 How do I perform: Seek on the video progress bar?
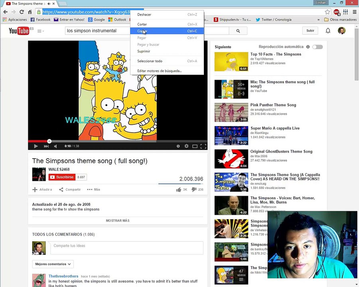pos(118,141)
